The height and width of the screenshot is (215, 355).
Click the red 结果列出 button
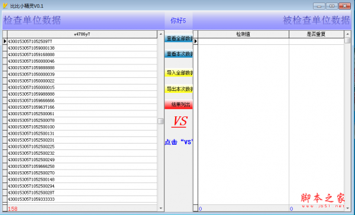[179, 105]
